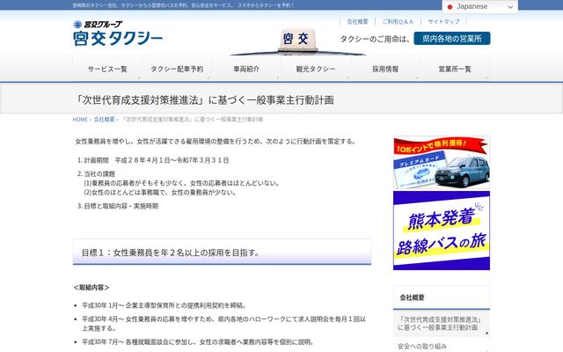The height and width of the screenshot is (352, 563).
Task: Click the page title 次世代育成支援対策推進法 heading
Action: pyautogui.click(x=204, y=99)
